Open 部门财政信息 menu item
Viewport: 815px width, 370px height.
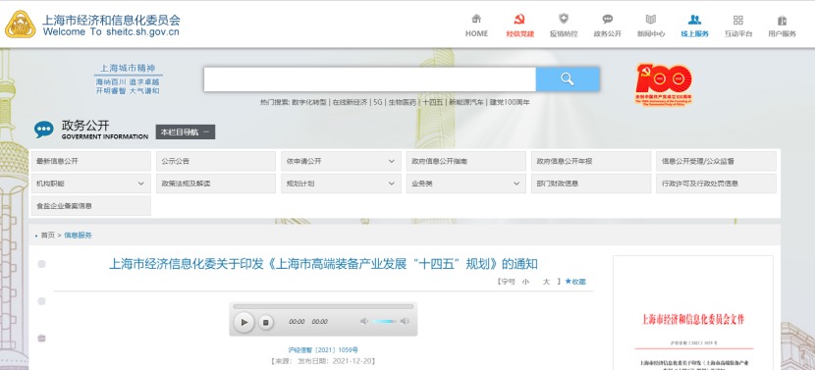pyautogui.click(x=591, y=184)
